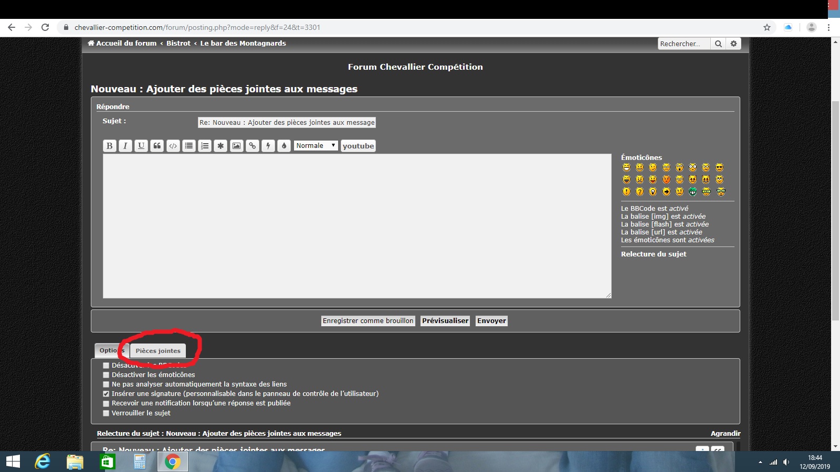
Task: Click Prévisualiser to preview the message
Action: [445, 321]
